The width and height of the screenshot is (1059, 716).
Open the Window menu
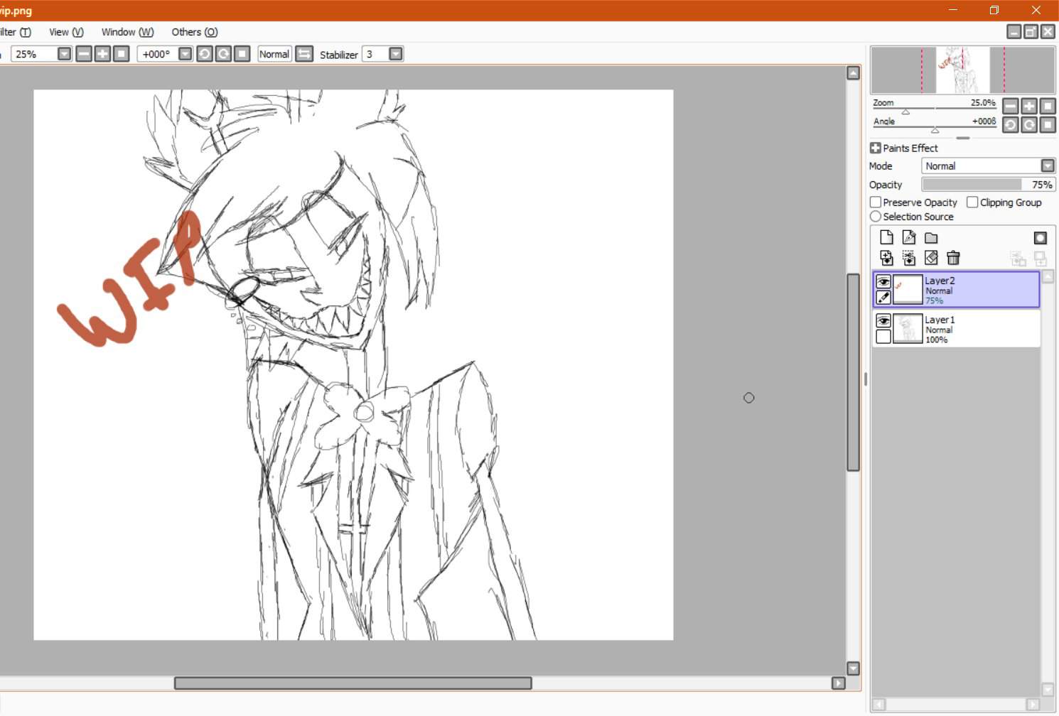[x=127, y=32]
